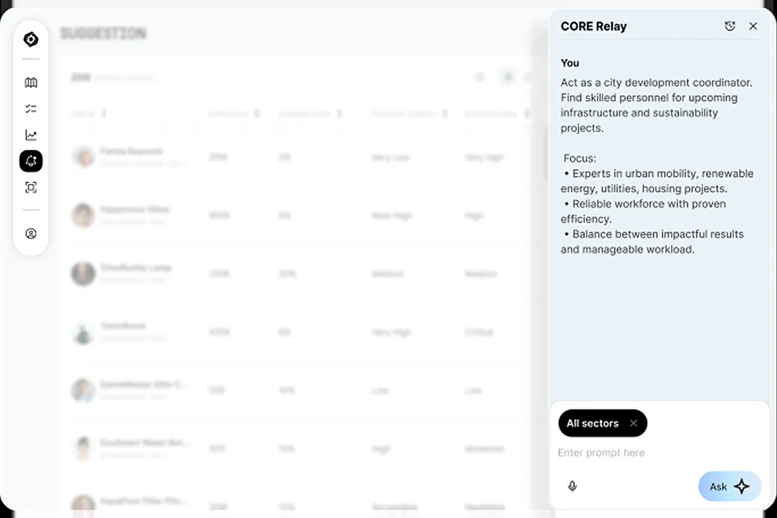777x518 pixels.
Task: Click the diamond app logo in sidebar
Action: 30,39
